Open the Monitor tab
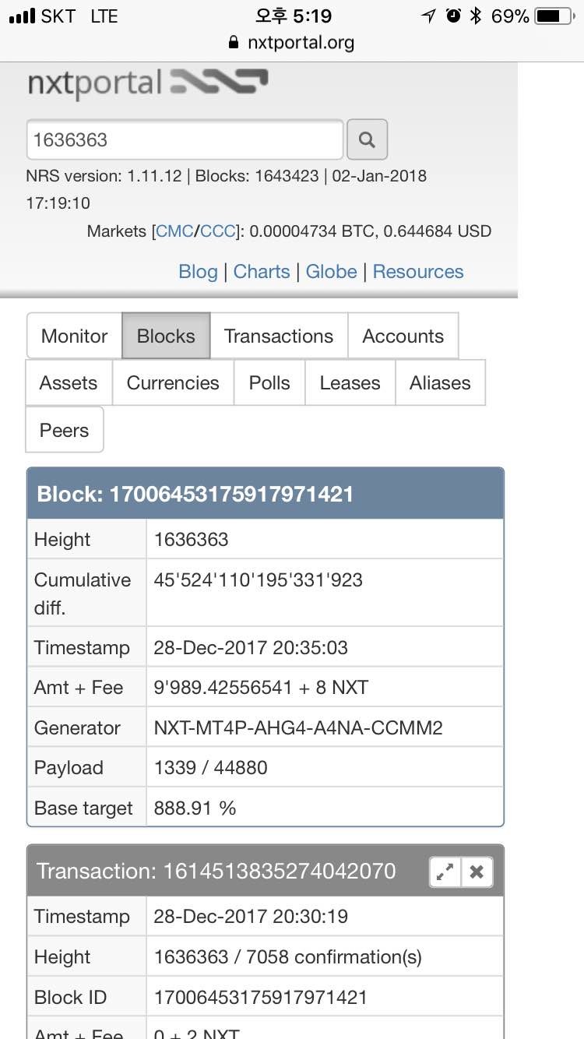This screenshot has height=1039, width=584. coord(74,336)
